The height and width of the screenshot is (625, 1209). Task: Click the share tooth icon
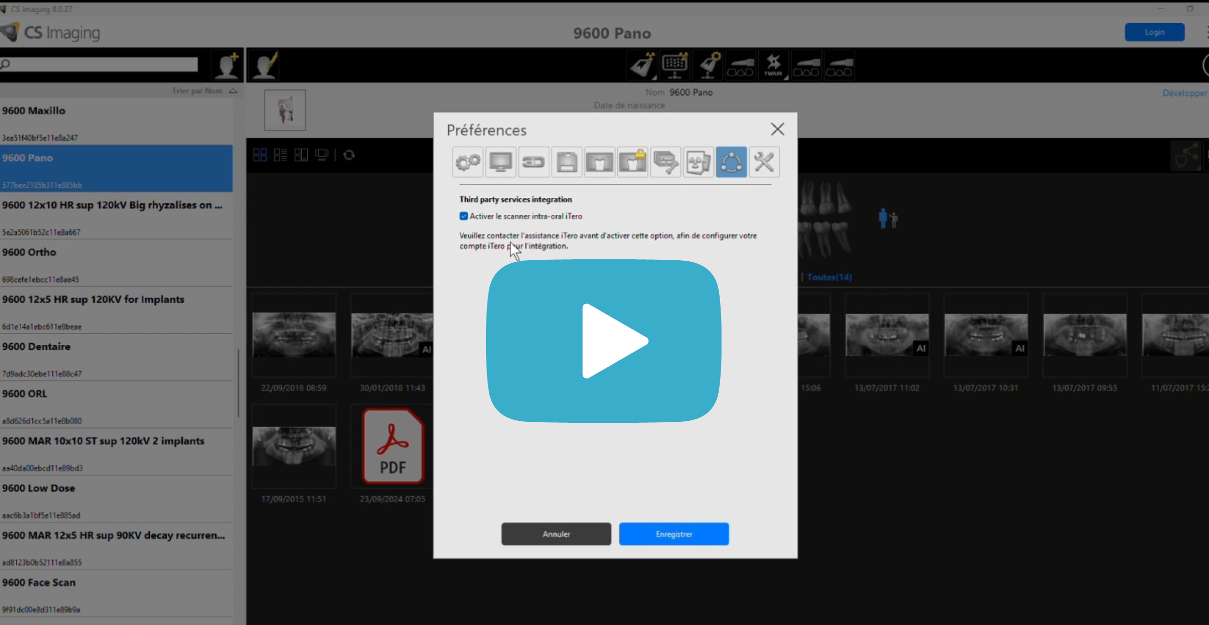point(1186,156)
